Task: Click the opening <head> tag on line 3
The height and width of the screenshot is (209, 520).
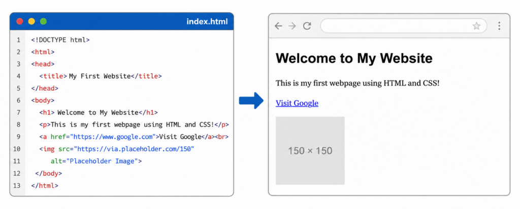Action: click(x=43, y=64)
